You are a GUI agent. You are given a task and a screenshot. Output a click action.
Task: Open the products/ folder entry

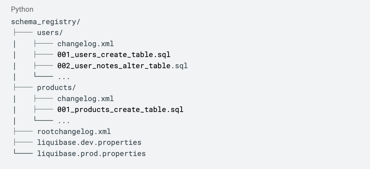click(x=56, y=88)
